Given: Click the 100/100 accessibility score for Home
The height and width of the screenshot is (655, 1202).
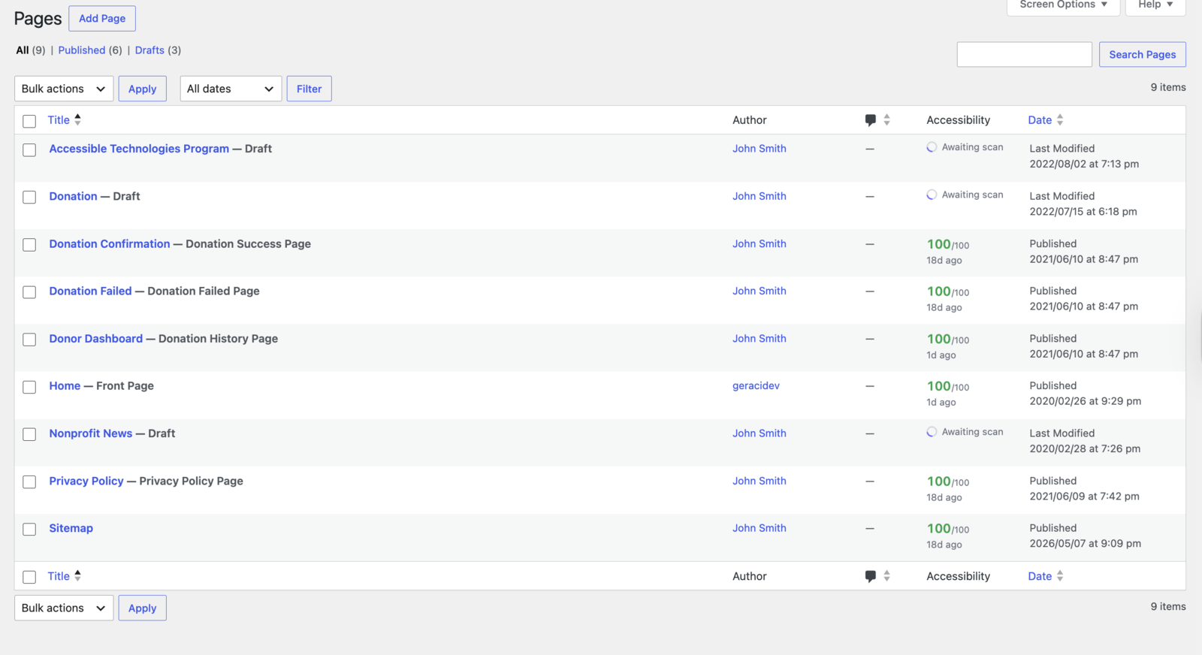Looking at the screenshot, I should click(947, 386).
